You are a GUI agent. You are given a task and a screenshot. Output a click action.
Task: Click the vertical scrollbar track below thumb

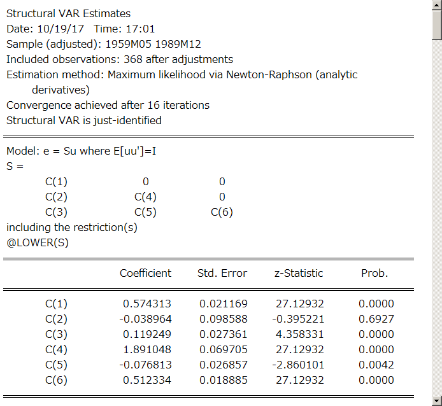[437, 217]
